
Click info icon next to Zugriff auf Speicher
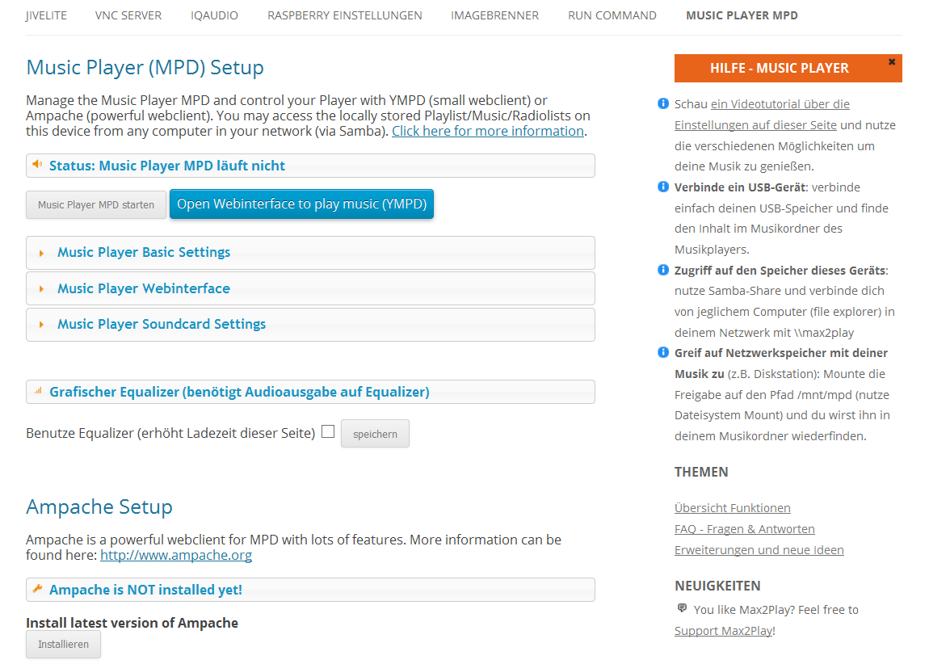pyautogui.click(x=663, y=270)
